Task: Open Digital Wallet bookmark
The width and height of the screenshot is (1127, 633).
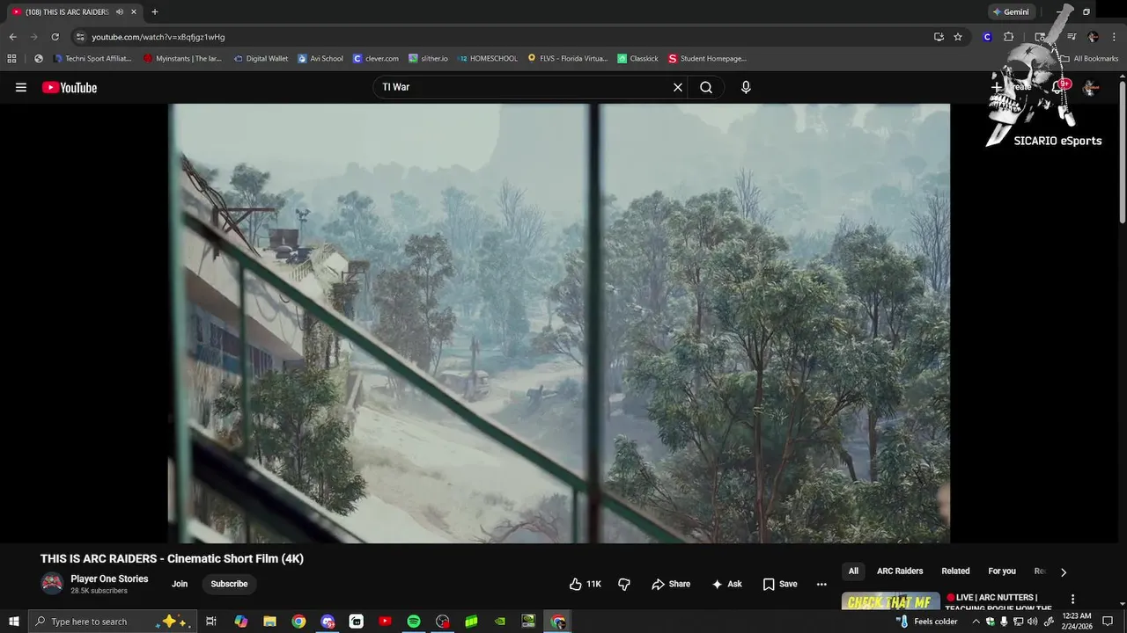Action: pyautogui.click(x=261, y=59)
